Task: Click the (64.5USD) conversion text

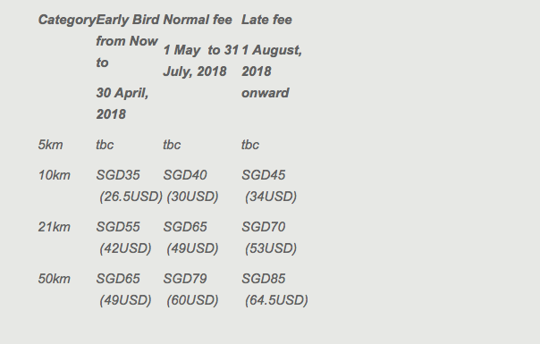Action: pyautogui.click(x=276, y=300)
